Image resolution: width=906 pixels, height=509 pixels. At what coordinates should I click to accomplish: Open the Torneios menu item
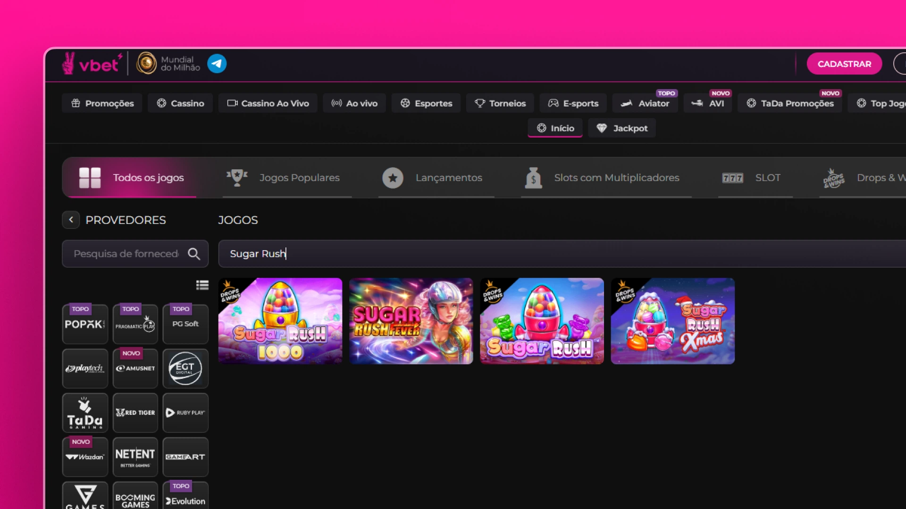click(x=500, y=103)
